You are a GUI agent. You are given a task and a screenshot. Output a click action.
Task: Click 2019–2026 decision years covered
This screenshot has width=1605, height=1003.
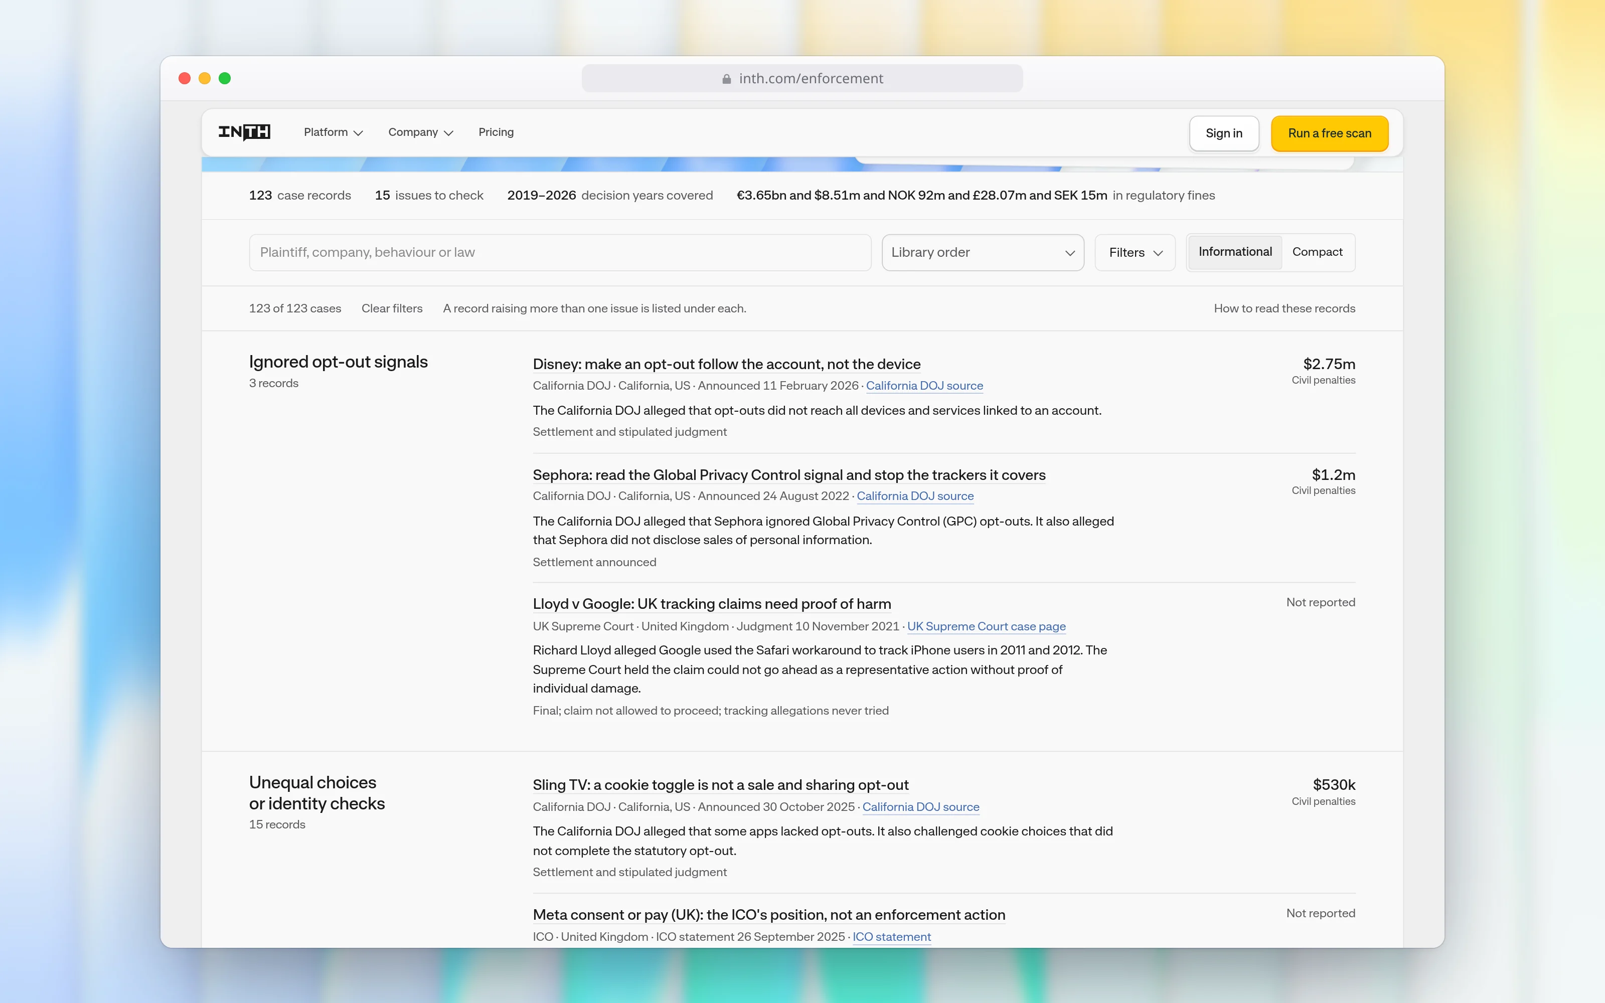pyautogui.click(x=609, y=196)
